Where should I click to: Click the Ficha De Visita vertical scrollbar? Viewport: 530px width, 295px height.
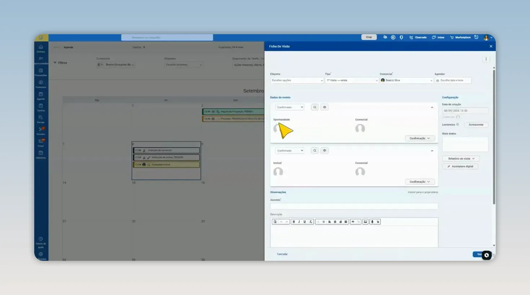494,137
